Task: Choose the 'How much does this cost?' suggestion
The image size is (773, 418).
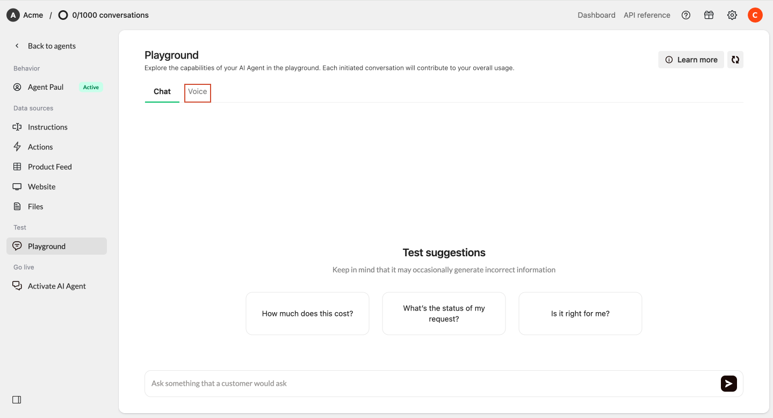Action: (x=308, y=314)
